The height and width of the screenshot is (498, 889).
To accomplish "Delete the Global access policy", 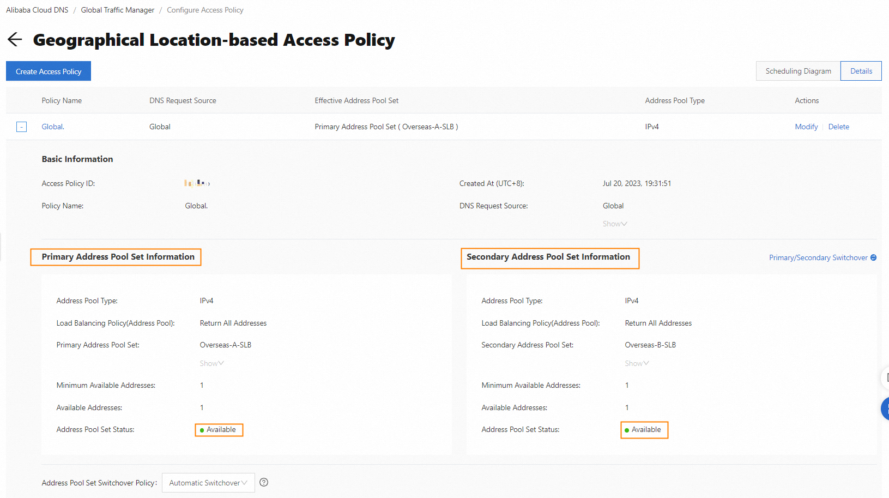I will tap(838, 127).
